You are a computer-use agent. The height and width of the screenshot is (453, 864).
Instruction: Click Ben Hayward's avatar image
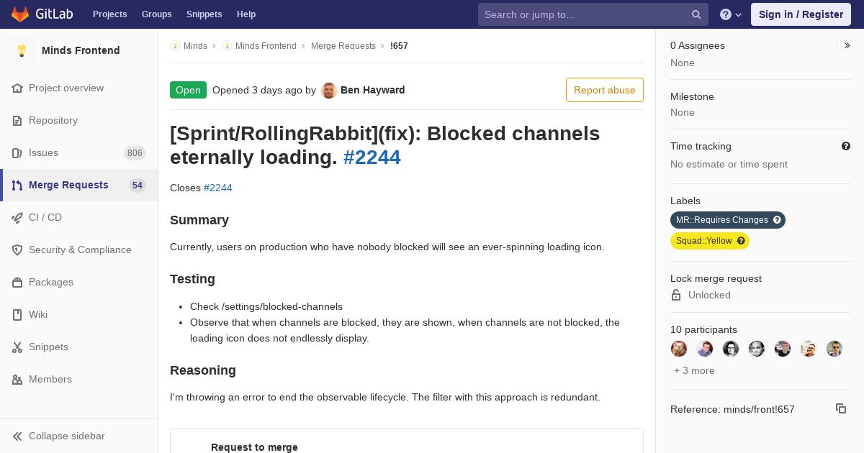coord(329,90)
